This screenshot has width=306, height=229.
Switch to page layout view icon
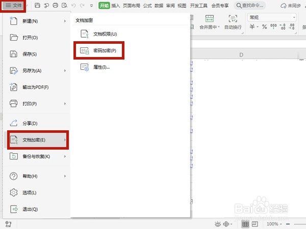(x=254, y=224)
